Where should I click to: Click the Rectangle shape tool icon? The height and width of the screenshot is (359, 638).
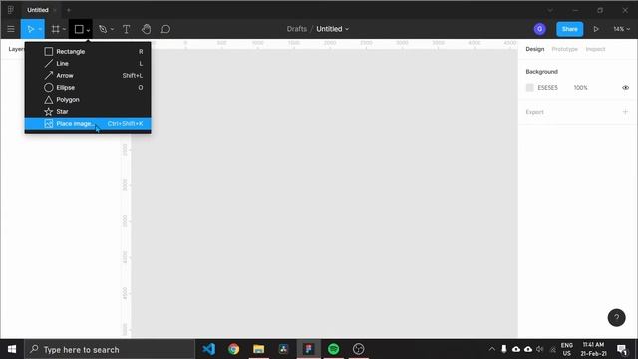tap(79, 29)
